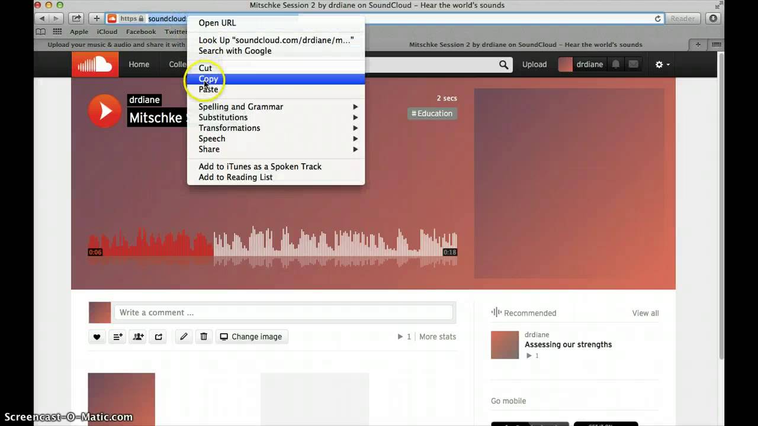Delete the track with the trash icon

click(204, 336)
